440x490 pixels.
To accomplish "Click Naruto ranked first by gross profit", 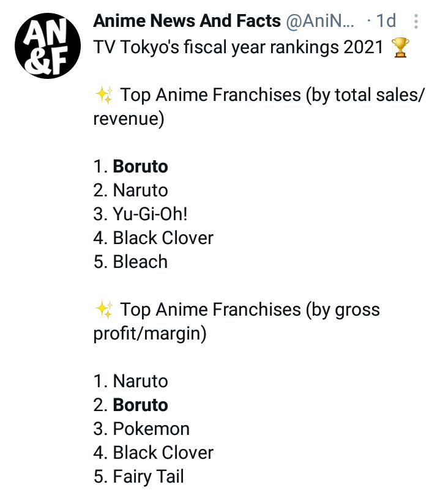I will pyautogui.click(x=140, y=381).
